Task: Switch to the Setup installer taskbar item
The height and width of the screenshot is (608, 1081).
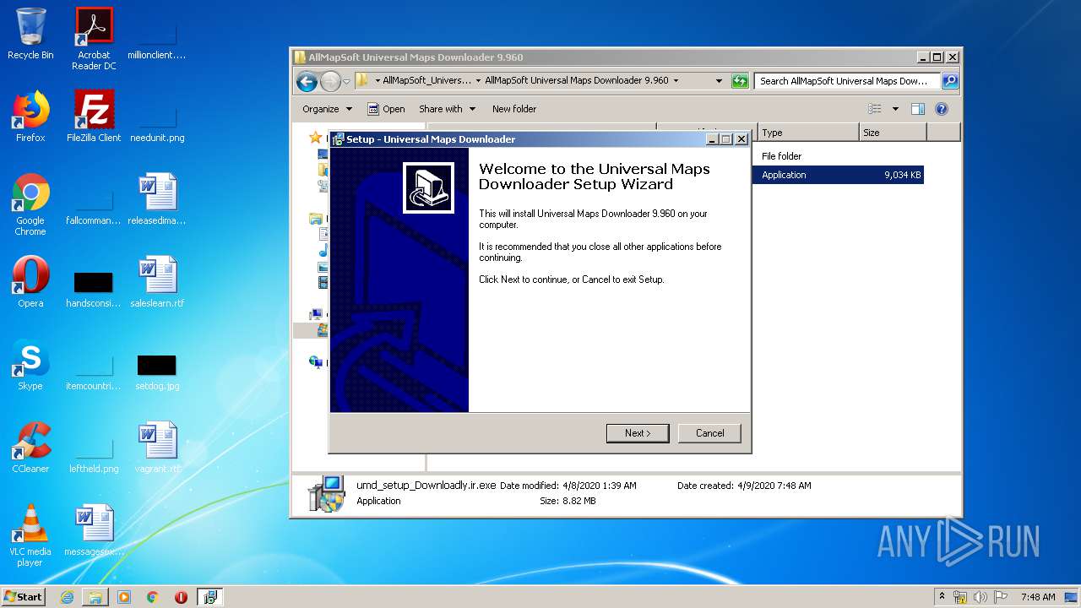Action: tap(210, 597)
